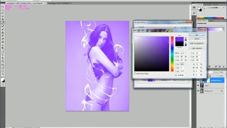Select the brightness B radio button
This screenshot has width=227, height=128.
coord(176,60)
